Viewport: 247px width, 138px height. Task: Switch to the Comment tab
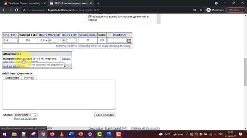[12, 78]
